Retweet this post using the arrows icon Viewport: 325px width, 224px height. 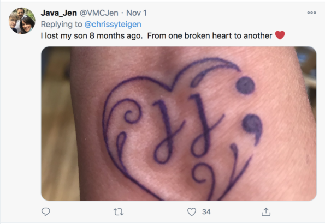(x=119, y=212)
